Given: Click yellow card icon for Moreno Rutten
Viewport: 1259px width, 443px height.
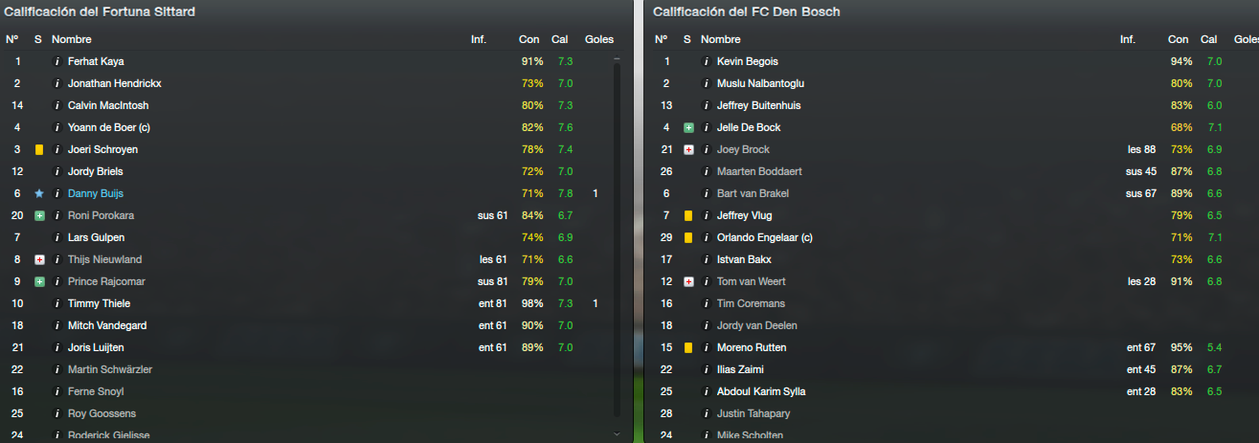Looking at the screenshot, I should 688,347.
